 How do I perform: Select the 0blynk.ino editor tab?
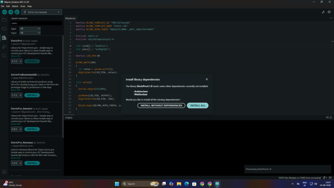[70, 18]
